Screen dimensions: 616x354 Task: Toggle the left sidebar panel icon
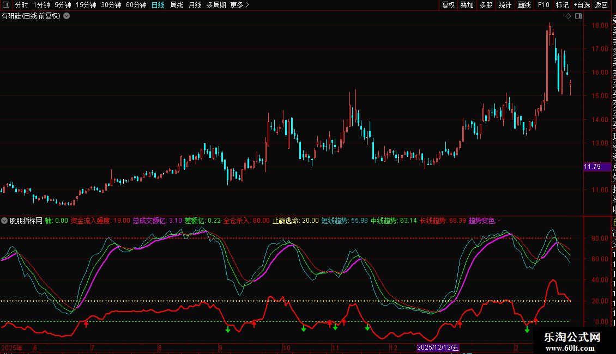coord(5,5)
